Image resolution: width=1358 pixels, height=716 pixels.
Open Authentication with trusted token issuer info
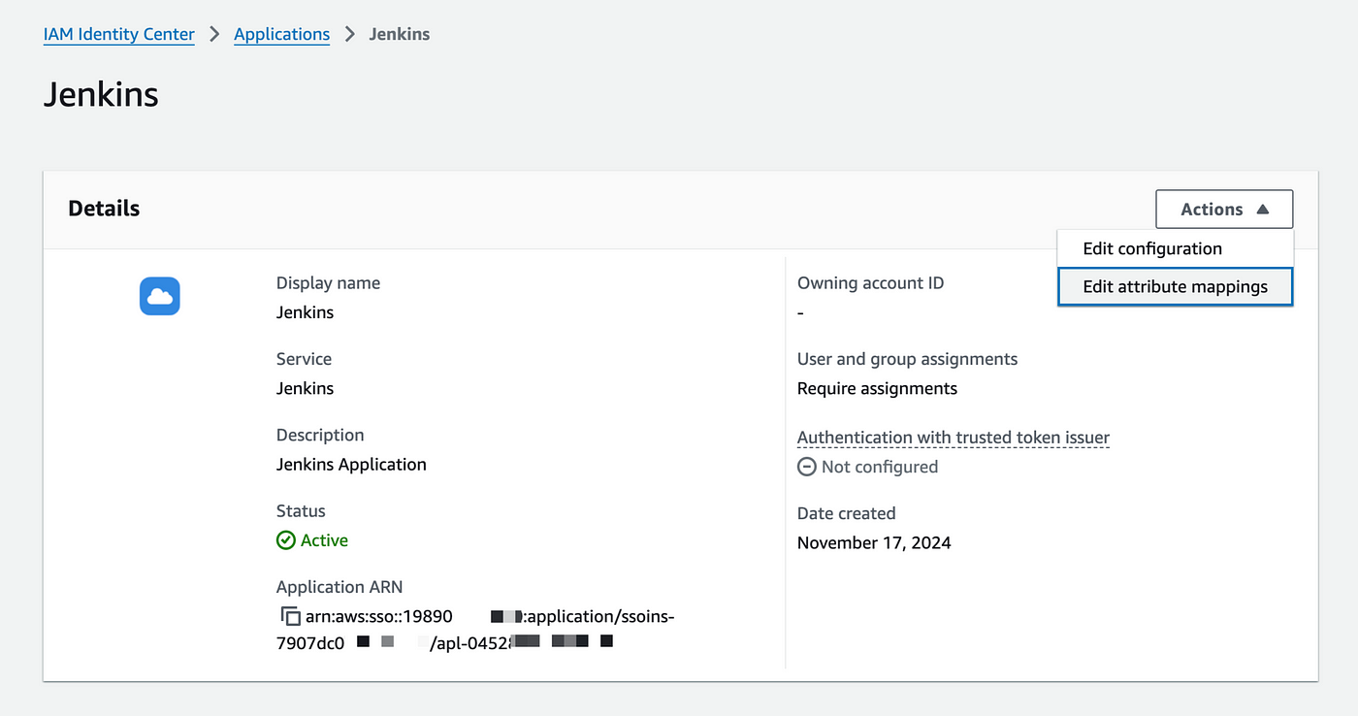(954, 438)
